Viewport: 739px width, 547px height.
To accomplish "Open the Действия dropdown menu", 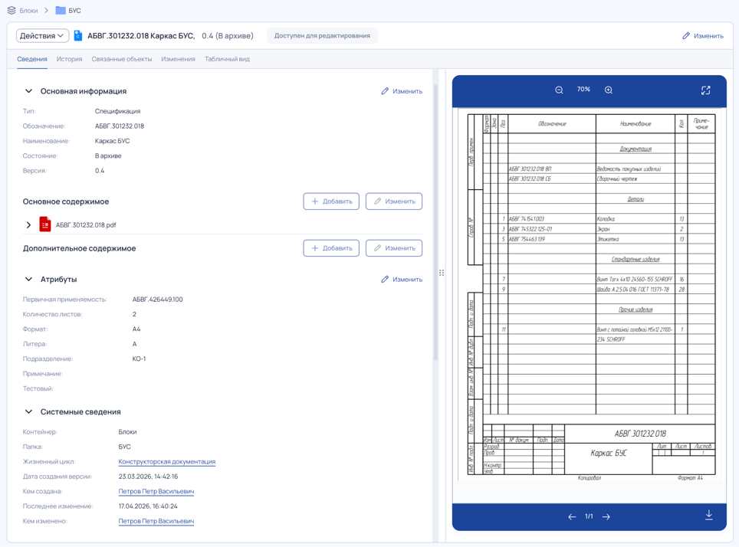I will tap(42, 36).
